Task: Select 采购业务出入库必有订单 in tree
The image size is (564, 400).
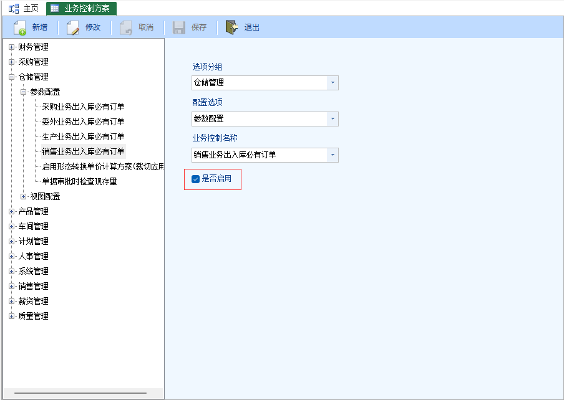Action: 83,107
